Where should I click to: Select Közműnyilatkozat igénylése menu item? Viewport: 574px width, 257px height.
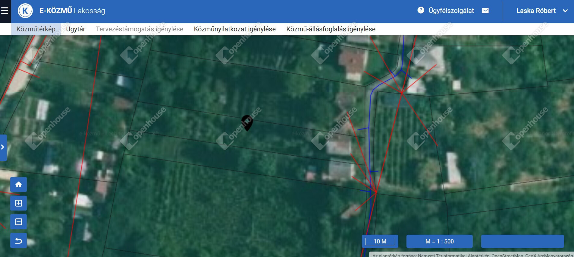tap(235, 29)
